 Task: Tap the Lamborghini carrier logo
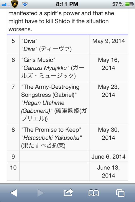click(x=15, y=4)
